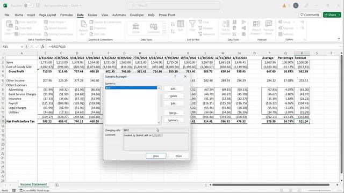
Task: Click the Excel app icon in title bar
Action: 5,5
